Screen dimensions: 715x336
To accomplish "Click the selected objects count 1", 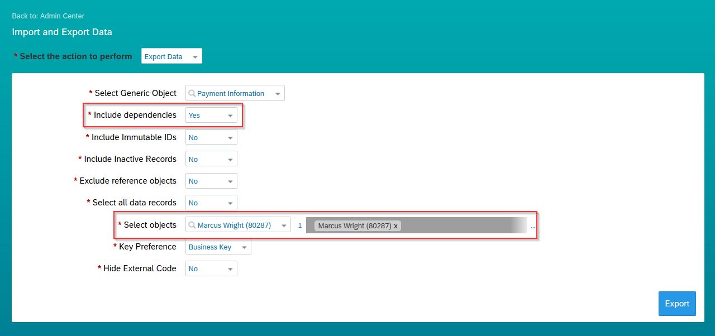I will coord(300,225).
